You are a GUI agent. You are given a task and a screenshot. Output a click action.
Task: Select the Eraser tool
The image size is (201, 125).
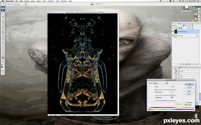coord(3,36)
